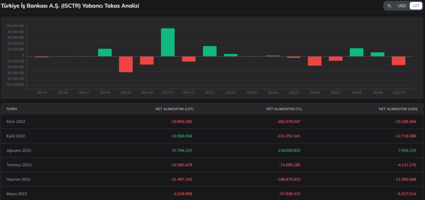This screenshot has height=200, width=425.
Task: Click TL value -198.475.923
Action: 289,179
